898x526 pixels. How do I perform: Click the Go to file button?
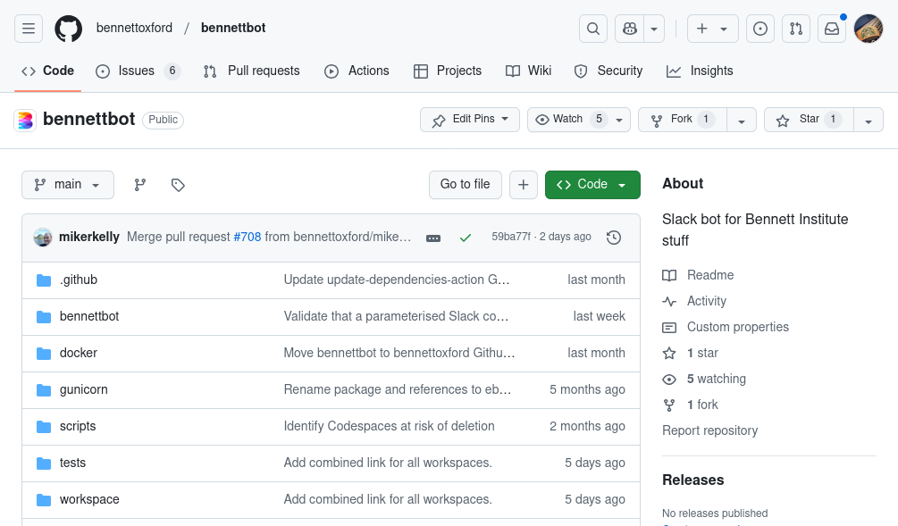[465, 185]
